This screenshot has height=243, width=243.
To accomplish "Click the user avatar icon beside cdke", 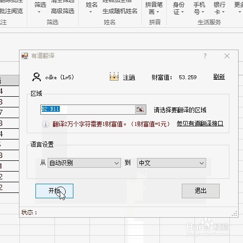I will click(x=36, y=77).
